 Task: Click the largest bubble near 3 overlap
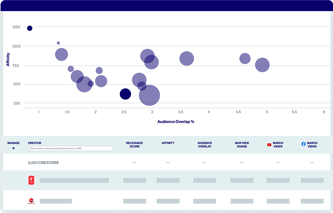(149, 95)
